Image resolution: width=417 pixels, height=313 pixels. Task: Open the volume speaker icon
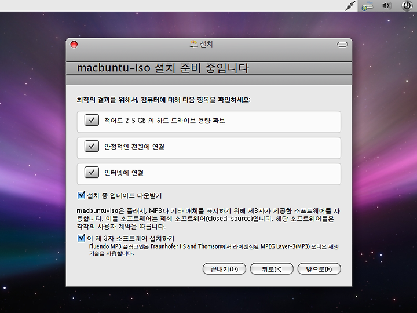click(386, 6)
